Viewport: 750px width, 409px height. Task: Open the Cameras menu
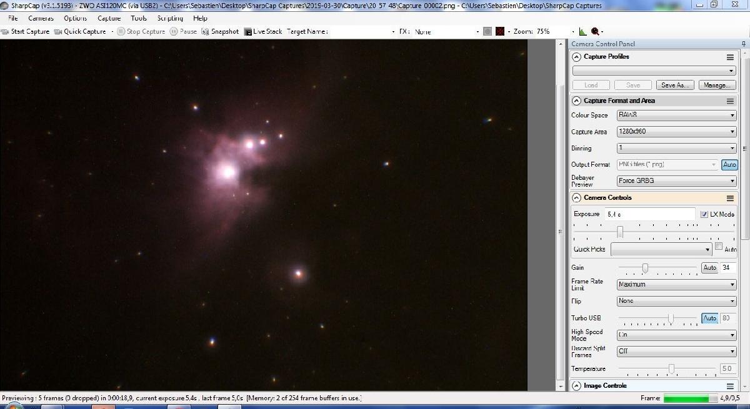41,18
